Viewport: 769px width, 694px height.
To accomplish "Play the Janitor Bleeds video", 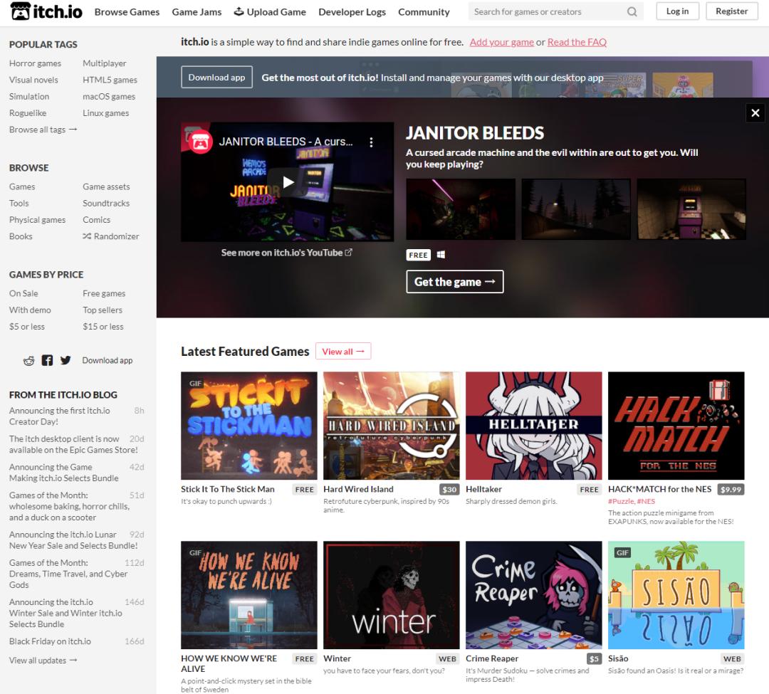I will [x=288, y=182].
